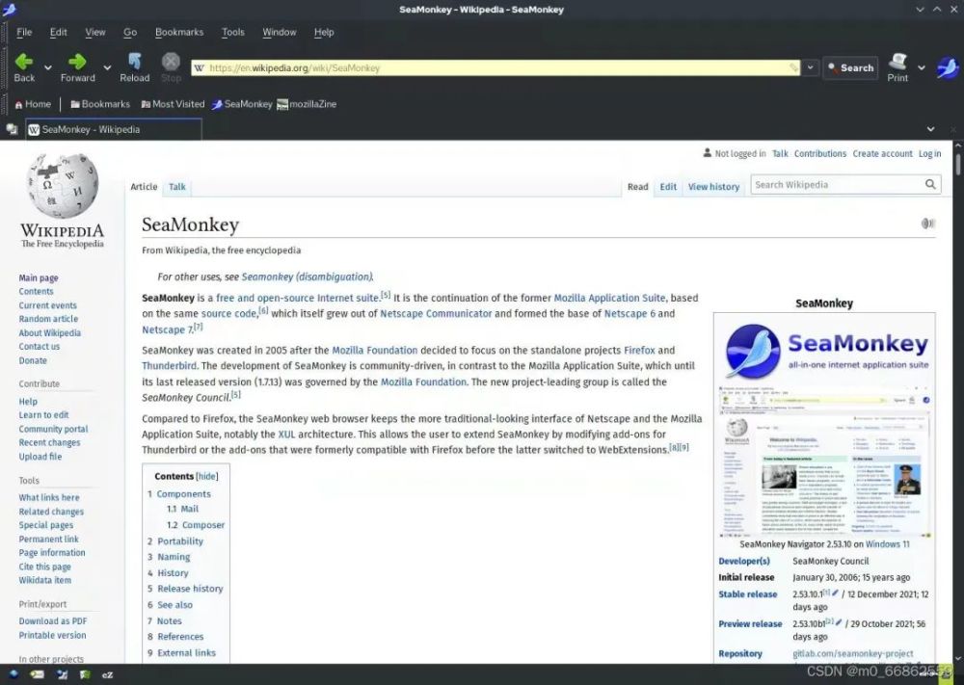The height and width of the screenshot is (685, 964).
Task: Expand the URL bar history dropdown
Action: point(811,67)
